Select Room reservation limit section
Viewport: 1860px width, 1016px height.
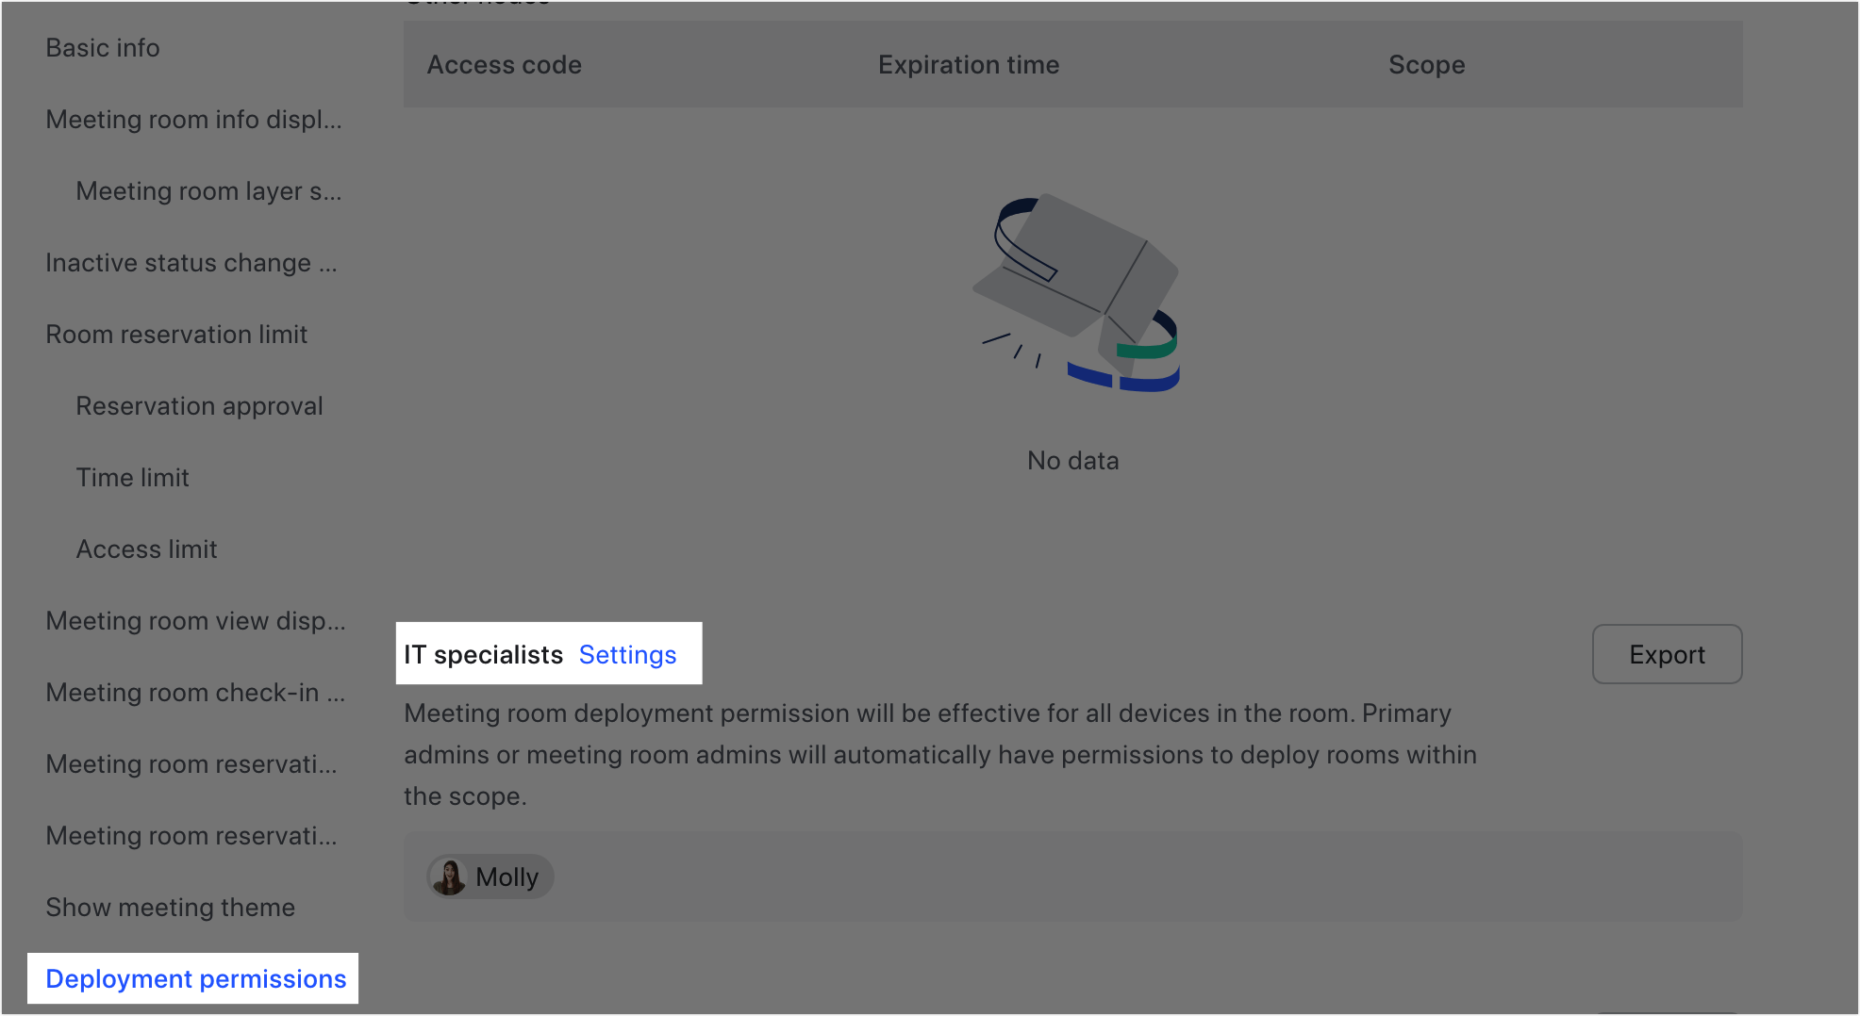pyautogui.click(x=176, y=334)
